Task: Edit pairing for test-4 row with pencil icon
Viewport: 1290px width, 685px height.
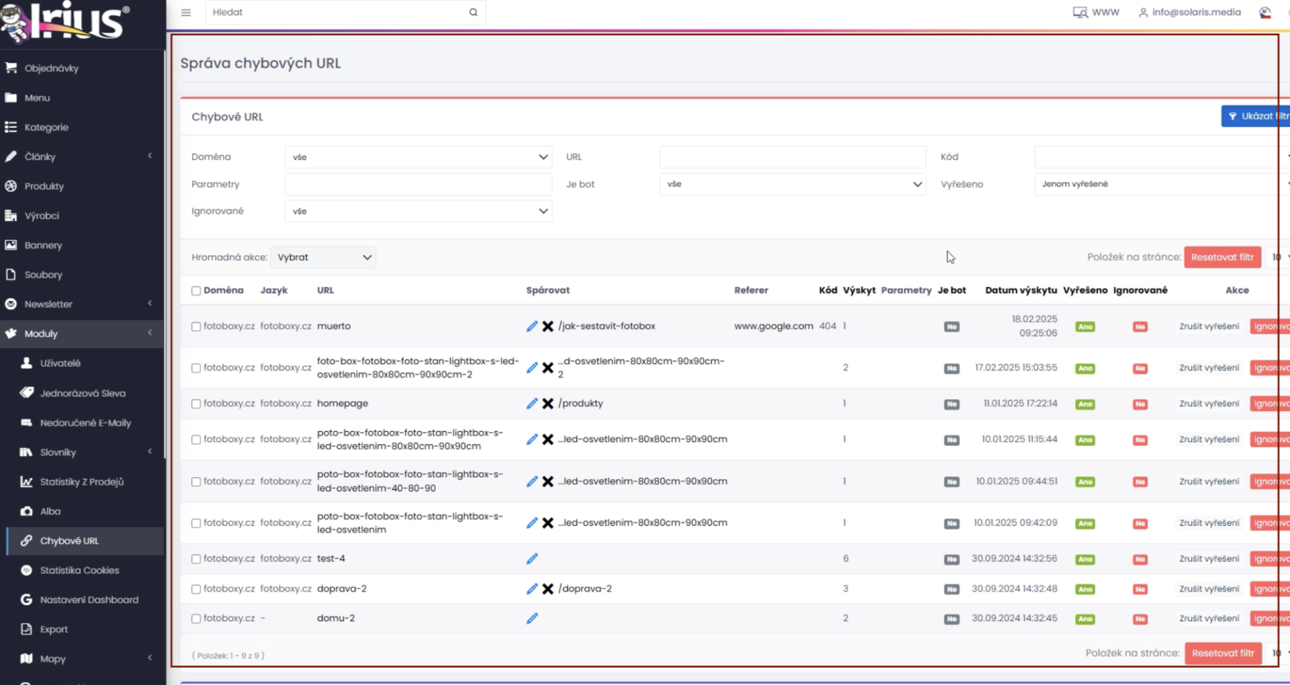Action: point(532,559)
